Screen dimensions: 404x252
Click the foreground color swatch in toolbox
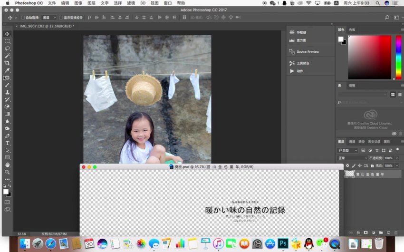tap(6, 192)
